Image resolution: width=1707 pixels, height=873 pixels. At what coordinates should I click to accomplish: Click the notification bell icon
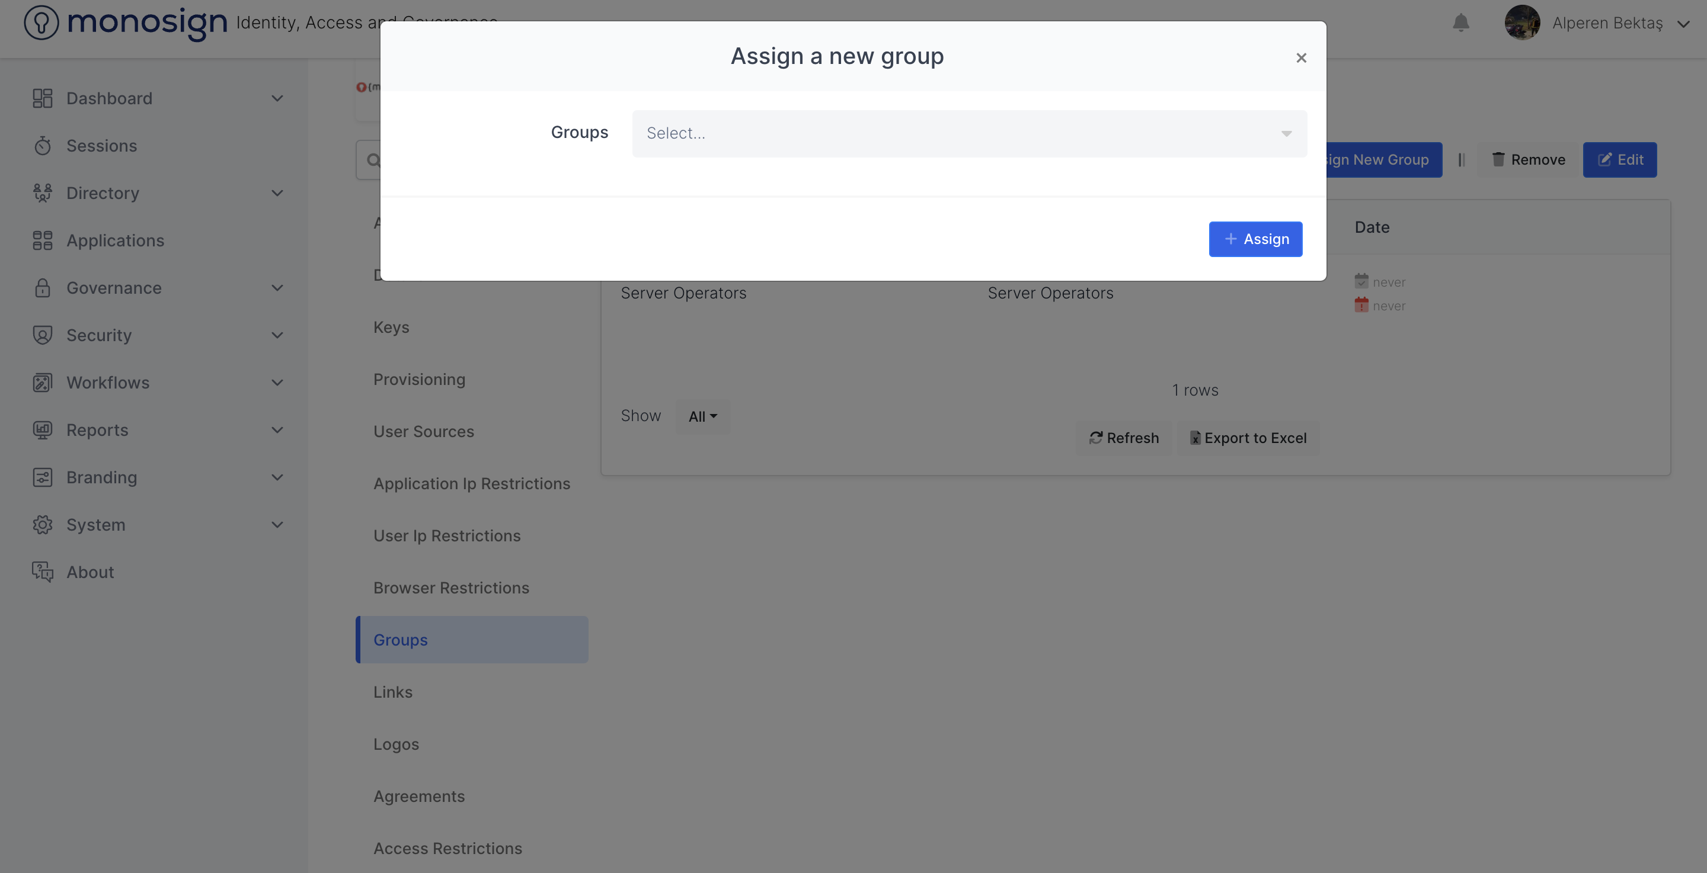coord(1460,23)
